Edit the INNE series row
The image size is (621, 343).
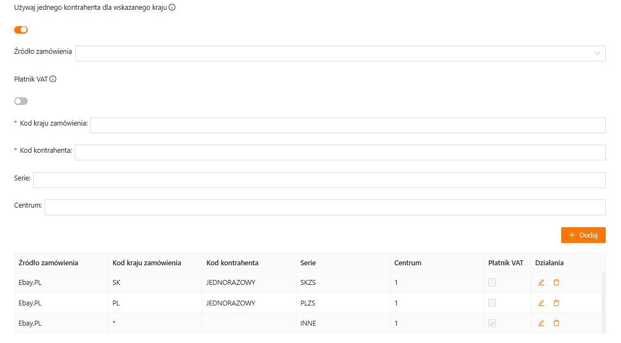pos(541,323)
